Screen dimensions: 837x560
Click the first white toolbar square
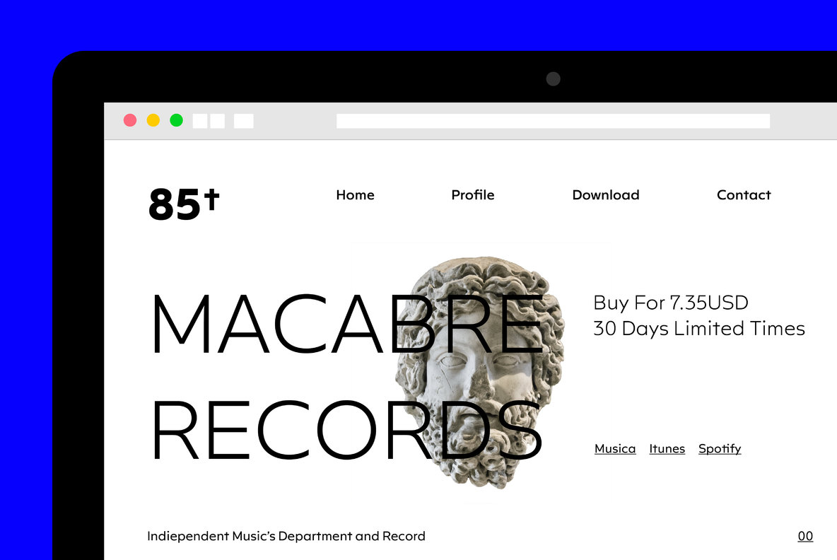200,121
